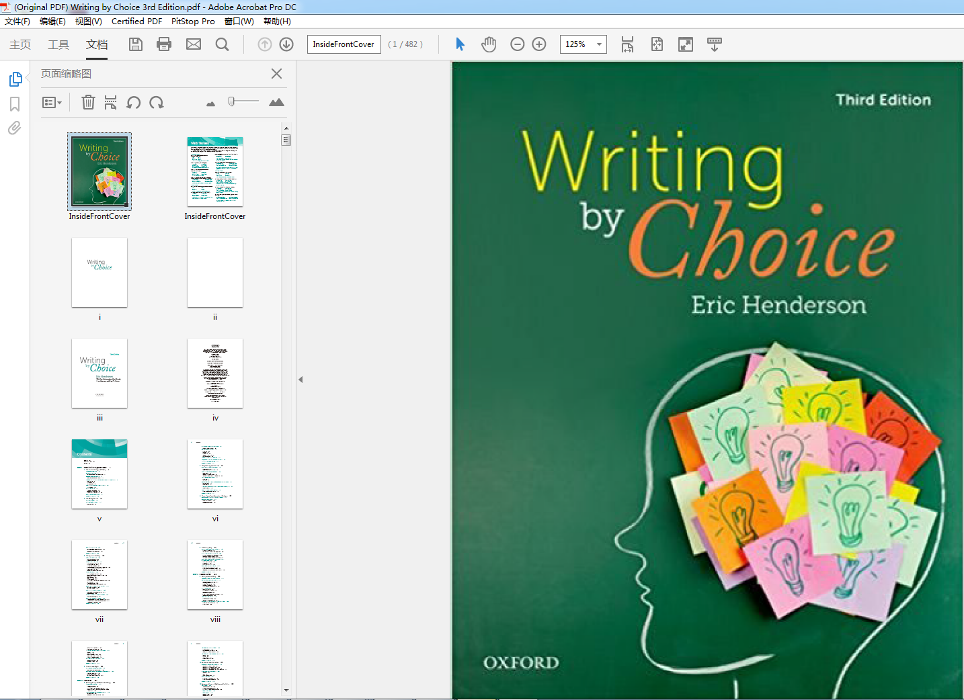Viewport: 964px width, 700px height.
Task: Select page vi thumbnail
Action: [x=215, y=474]
